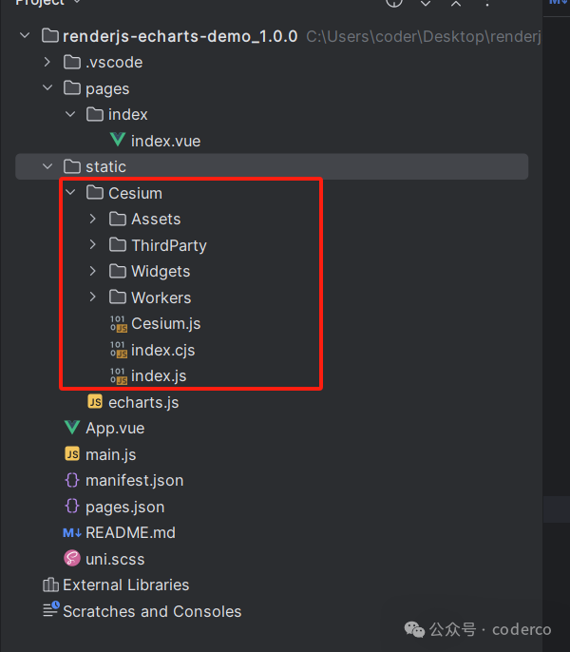Click the JS file icon for echarts.js
Image resolution: width=570 pixels, height=652 pixels.
[95, 402]
